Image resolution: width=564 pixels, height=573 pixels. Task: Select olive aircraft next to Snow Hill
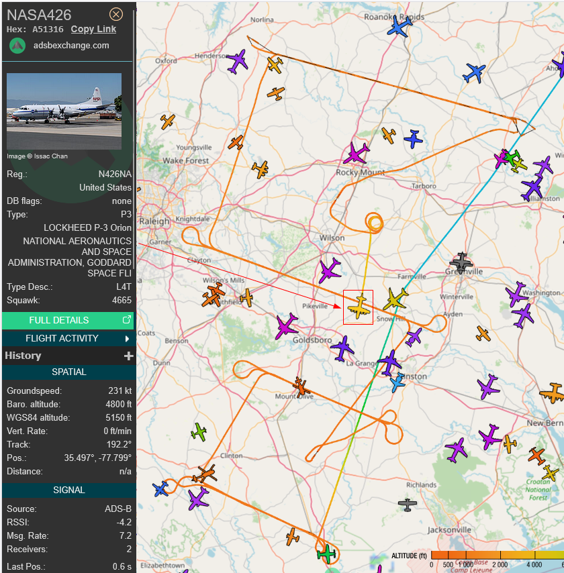(395, 299)
